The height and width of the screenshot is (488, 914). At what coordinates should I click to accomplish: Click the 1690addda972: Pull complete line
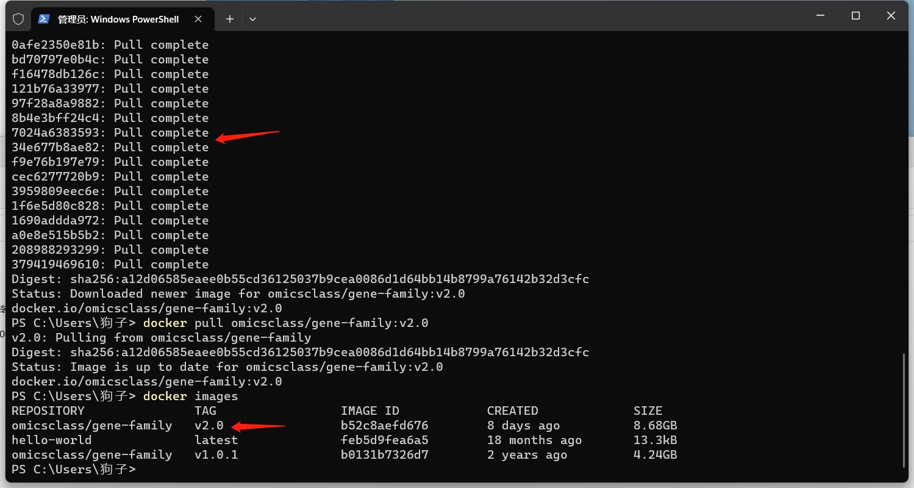(x=110, y=221)
